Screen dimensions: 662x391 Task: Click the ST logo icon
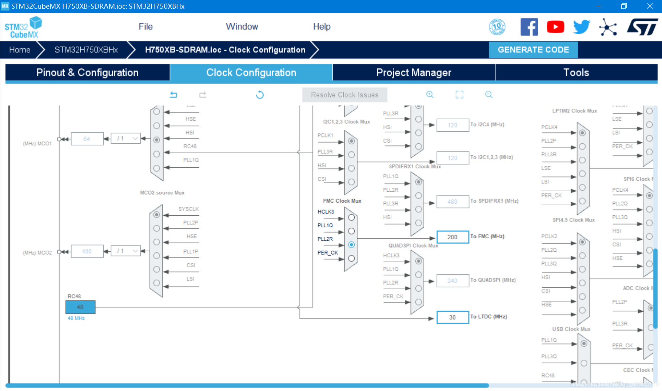coord(642,27)
